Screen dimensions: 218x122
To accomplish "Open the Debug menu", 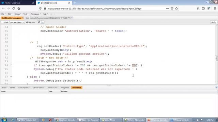I will click(x=18, y=14).
